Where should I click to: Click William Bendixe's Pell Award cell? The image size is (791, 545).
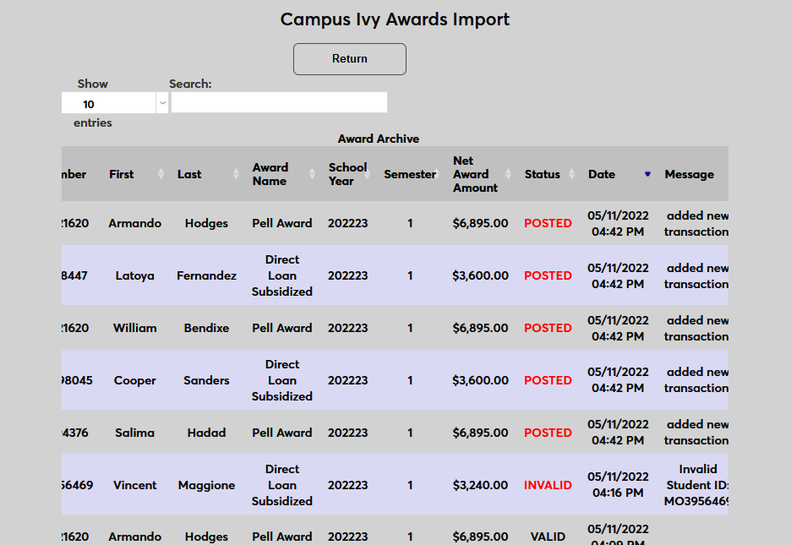pyautogui.click(x=282, y=328)
